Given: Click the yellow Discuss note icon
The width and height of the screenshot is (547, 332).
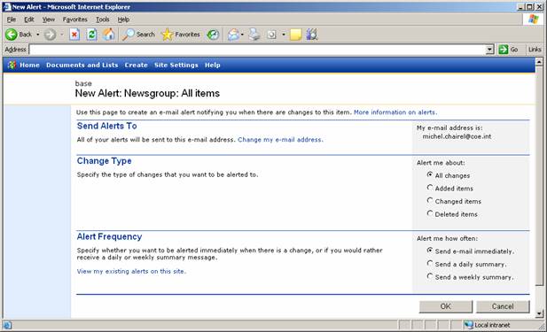Looking at the screenshot, I should [x=295, y=35].
